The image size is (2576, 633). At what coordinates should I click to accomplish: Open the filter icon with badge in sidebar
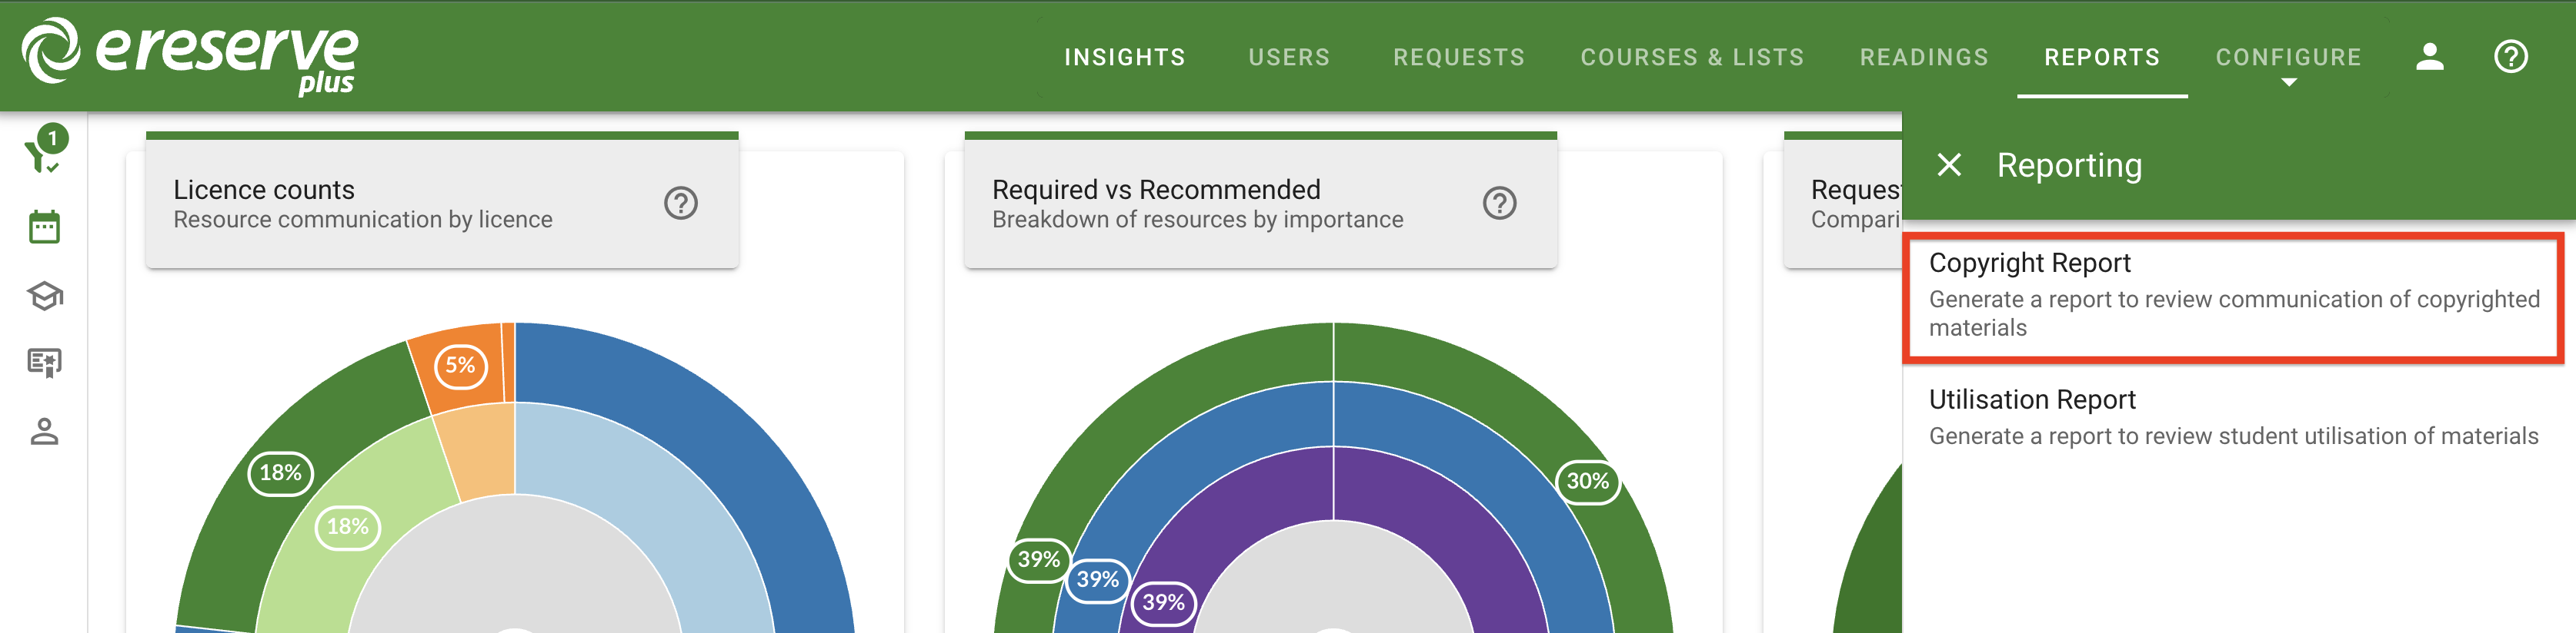(44, 151)
